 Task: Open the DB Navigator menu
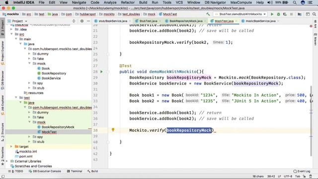[x=215, y=2]
